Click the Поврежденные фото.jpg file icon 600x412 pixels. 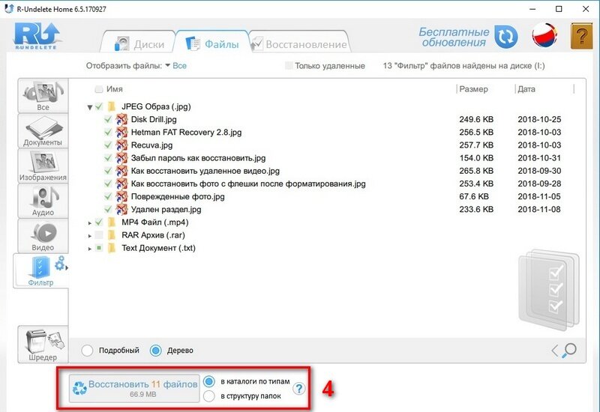121,196
